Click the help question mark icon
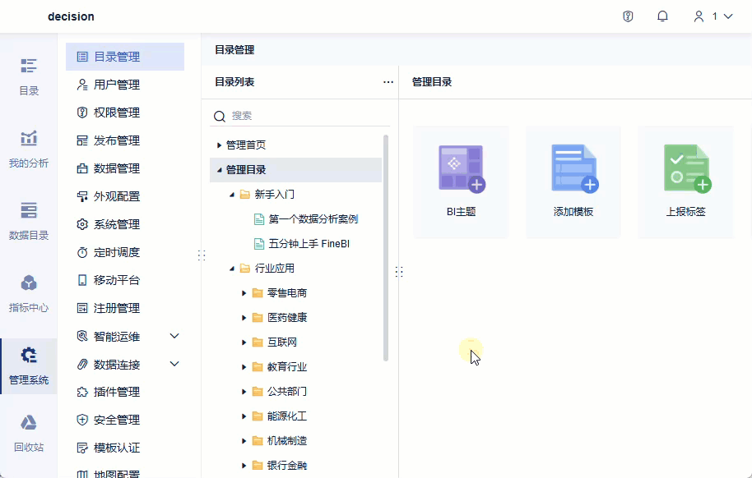This screenshot has height=478, width=752. point(628,16)
